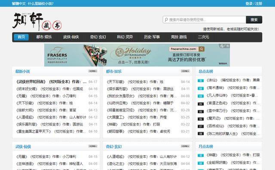Open 科幻·灵异 navigation category
Viewport: 275px width, 170px height.
125,37
